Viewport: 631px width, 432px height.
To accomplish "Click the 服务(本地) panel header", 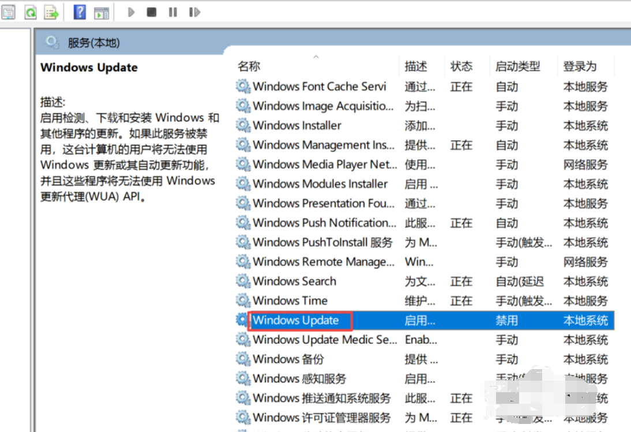I will point(93,43).
